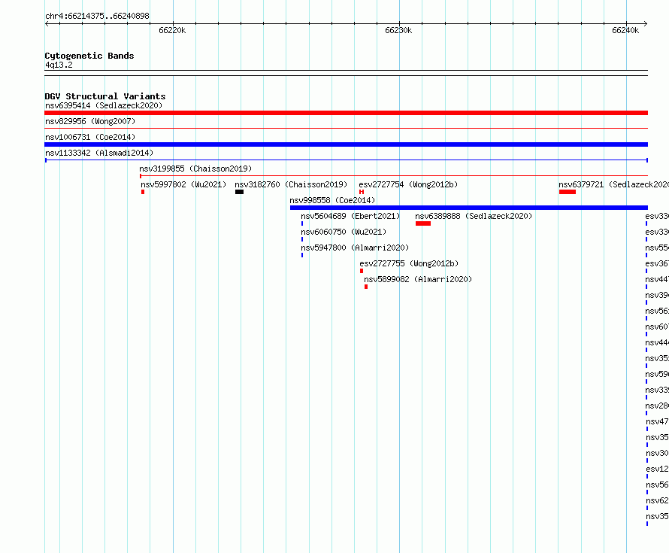Image resolution: width=669 pixels, height=553 pixels.
Task: Click truncated nsv28 label at right edge
Action: (x=657, y=406)
